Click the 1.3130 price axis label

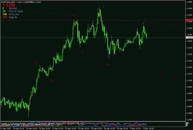click(x=189, y=74)
